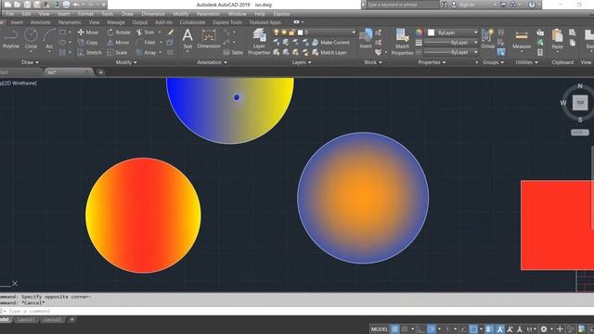This screenshot has width=594, height=334.
Task: Click Make Current layer button
Action: pos(330,43)
